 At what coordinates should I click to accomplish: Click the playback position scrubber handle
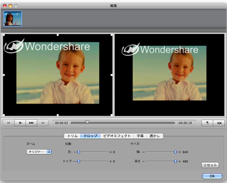[87, 122]
